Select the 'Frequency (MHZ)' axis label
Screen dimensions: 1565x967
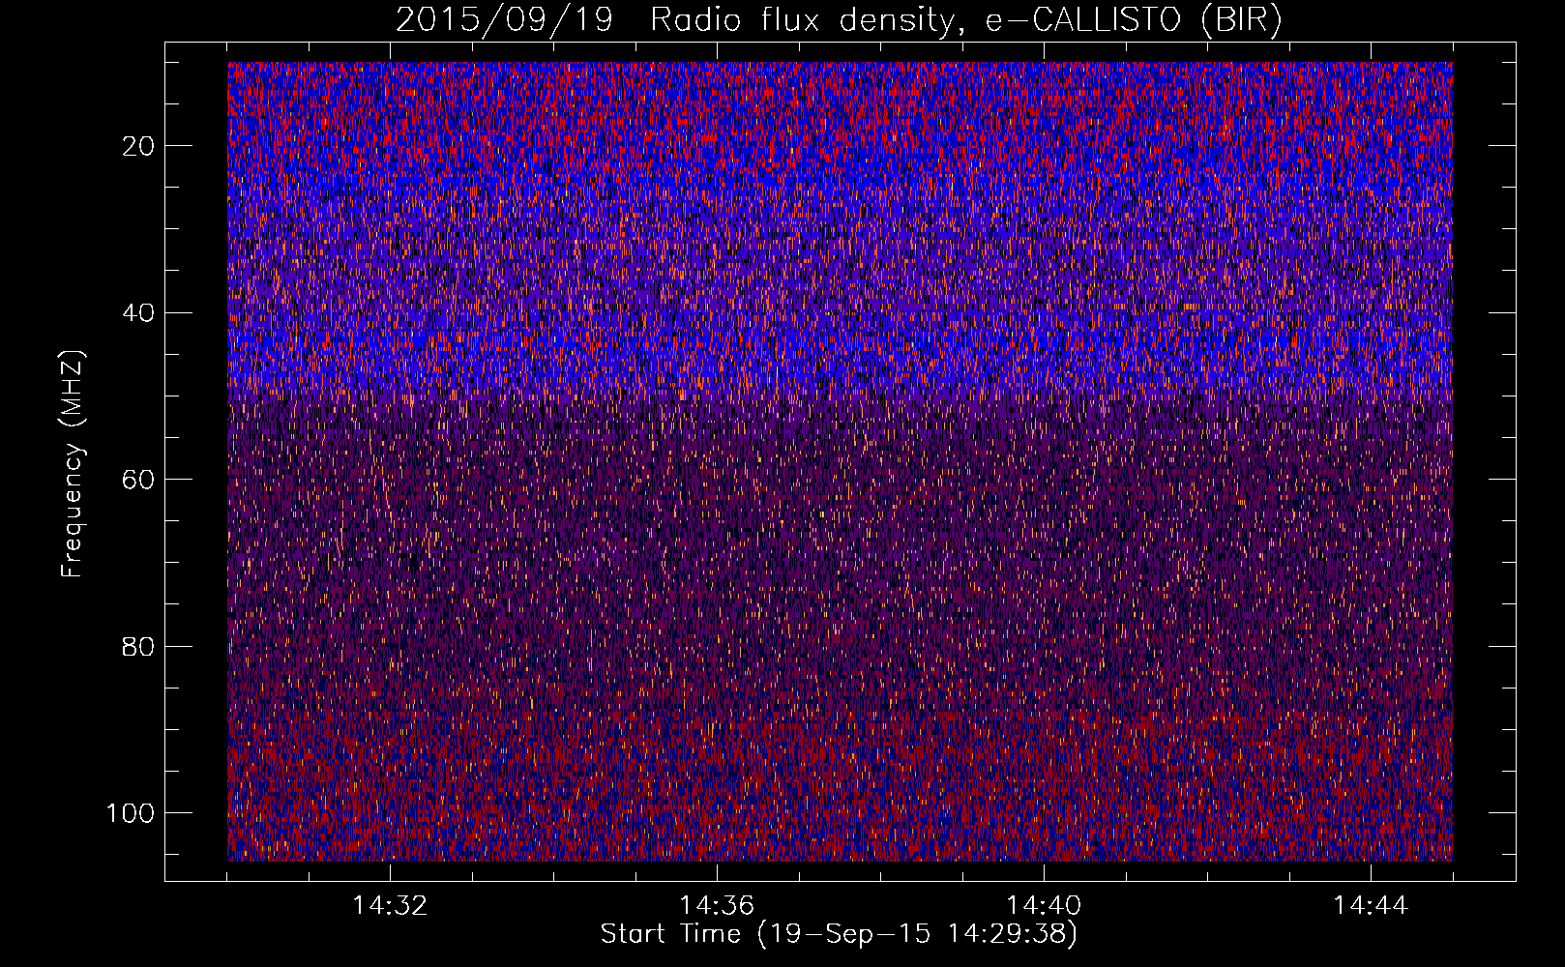(x=73, y=463)
